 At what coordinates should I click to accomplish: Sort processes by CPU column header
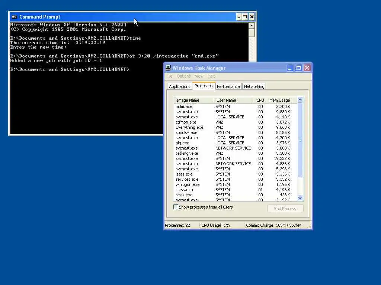pos(259,100)
